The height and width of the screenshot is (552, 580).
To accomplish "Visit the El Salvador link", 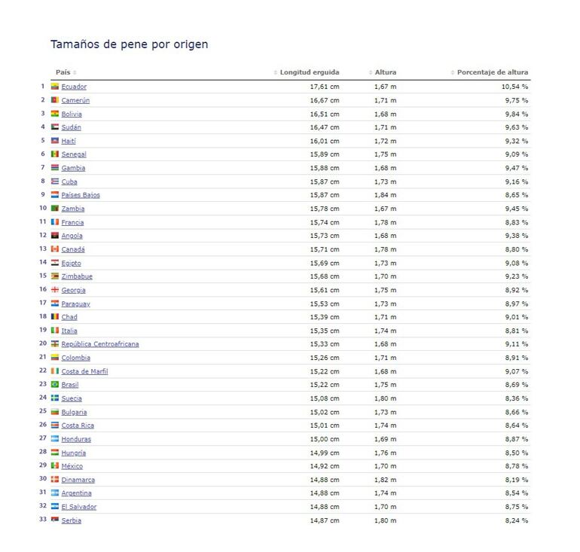I will click(79, 507).
